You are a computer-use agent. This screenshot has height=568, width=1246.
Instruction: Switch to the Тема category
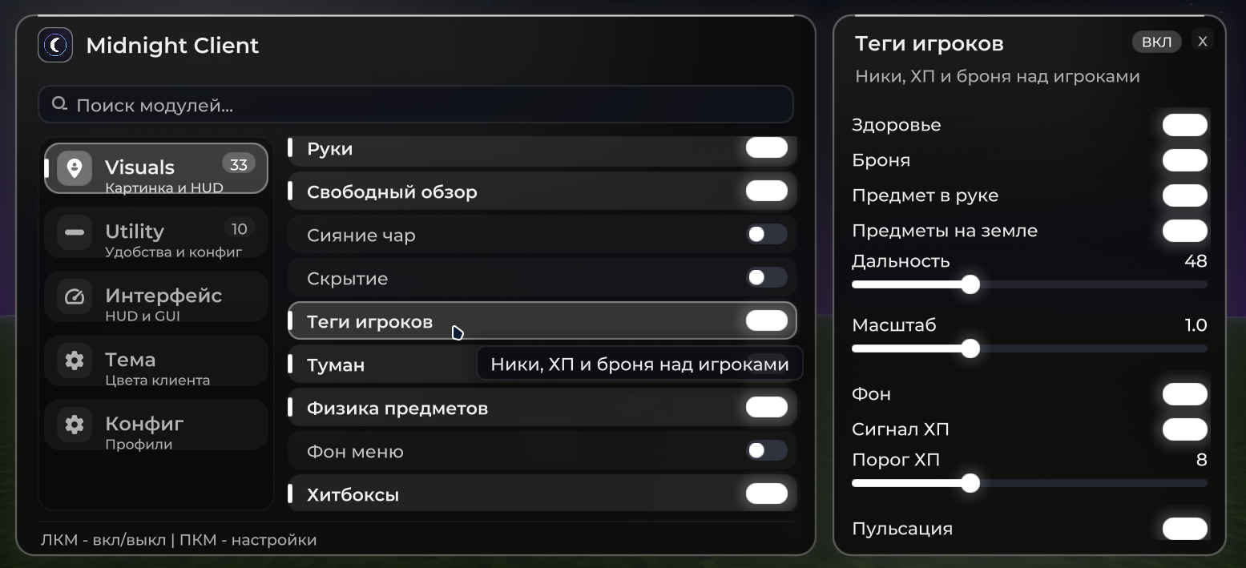point(156,361)
